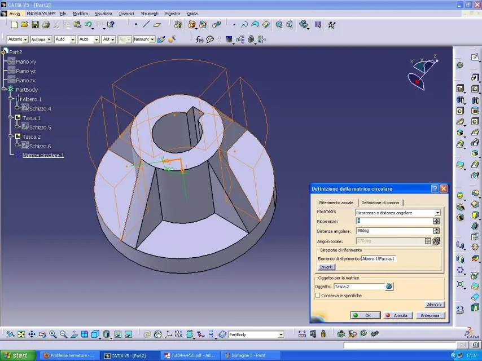This screenshot has height=361, width=482.
Task: Click the Measure Between ruler icon
Action: click(302, 334)
